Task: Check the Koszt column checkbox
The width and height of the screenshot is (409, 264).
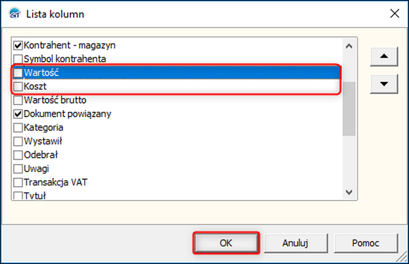Action: click(18, 87)
